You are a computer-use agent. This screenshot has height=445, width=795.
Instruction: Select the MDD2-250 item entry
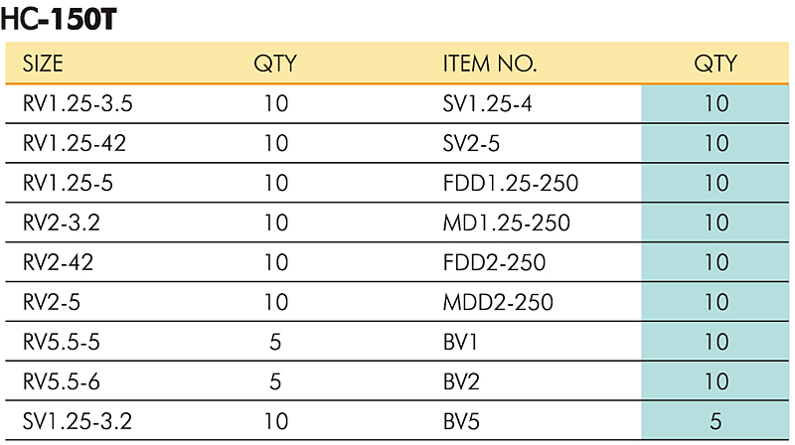pos(498,303)
